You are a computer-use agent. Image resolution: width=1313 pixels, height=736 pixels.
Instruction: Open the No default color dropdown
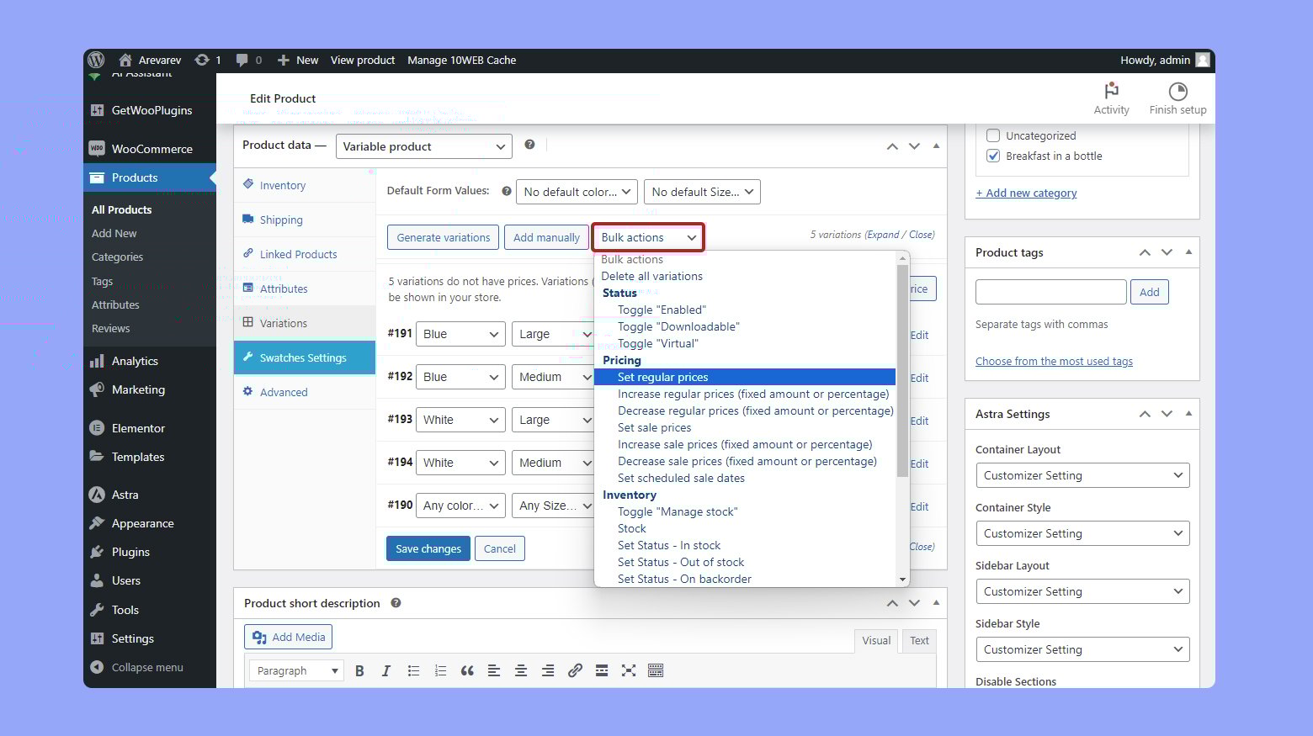577,192
